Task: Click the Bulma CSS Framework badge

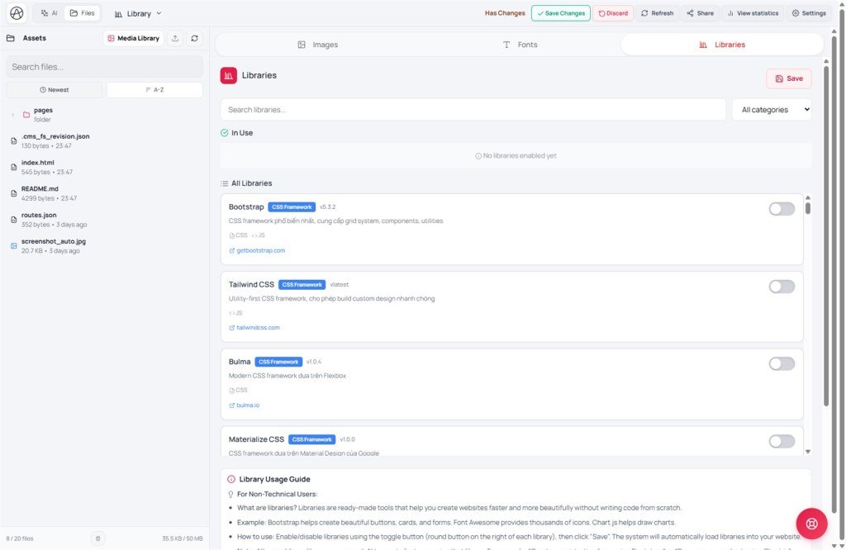Action: tap(278, 362)
